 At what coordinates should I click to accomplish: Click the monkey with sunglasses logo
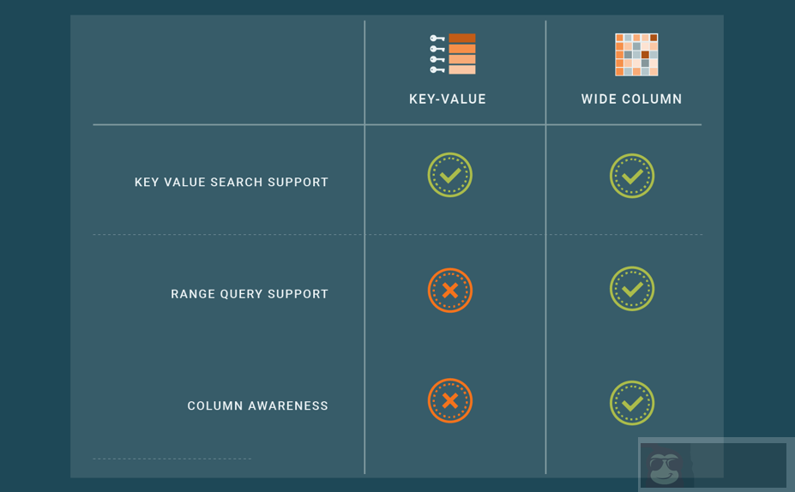coord(665,467)
